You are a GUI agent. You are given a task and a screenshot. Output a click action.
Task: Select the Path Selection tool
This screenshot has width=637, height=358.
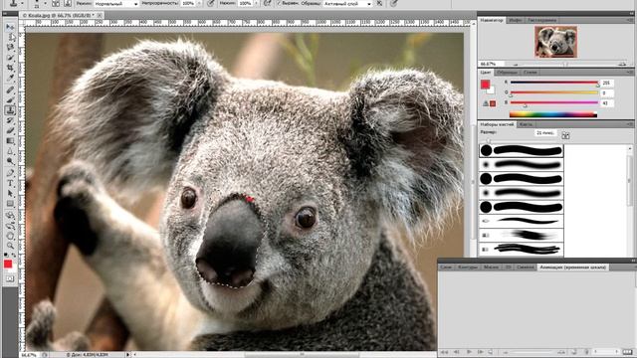[x=10, y=194]
